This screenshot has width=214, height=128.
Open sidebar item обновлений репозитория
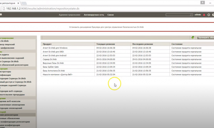pos(14,65)
